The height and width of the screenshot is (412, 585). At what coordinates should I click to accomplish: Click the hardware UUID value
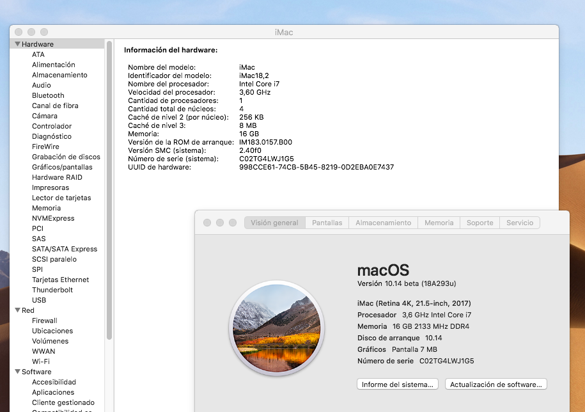[316, 167]
